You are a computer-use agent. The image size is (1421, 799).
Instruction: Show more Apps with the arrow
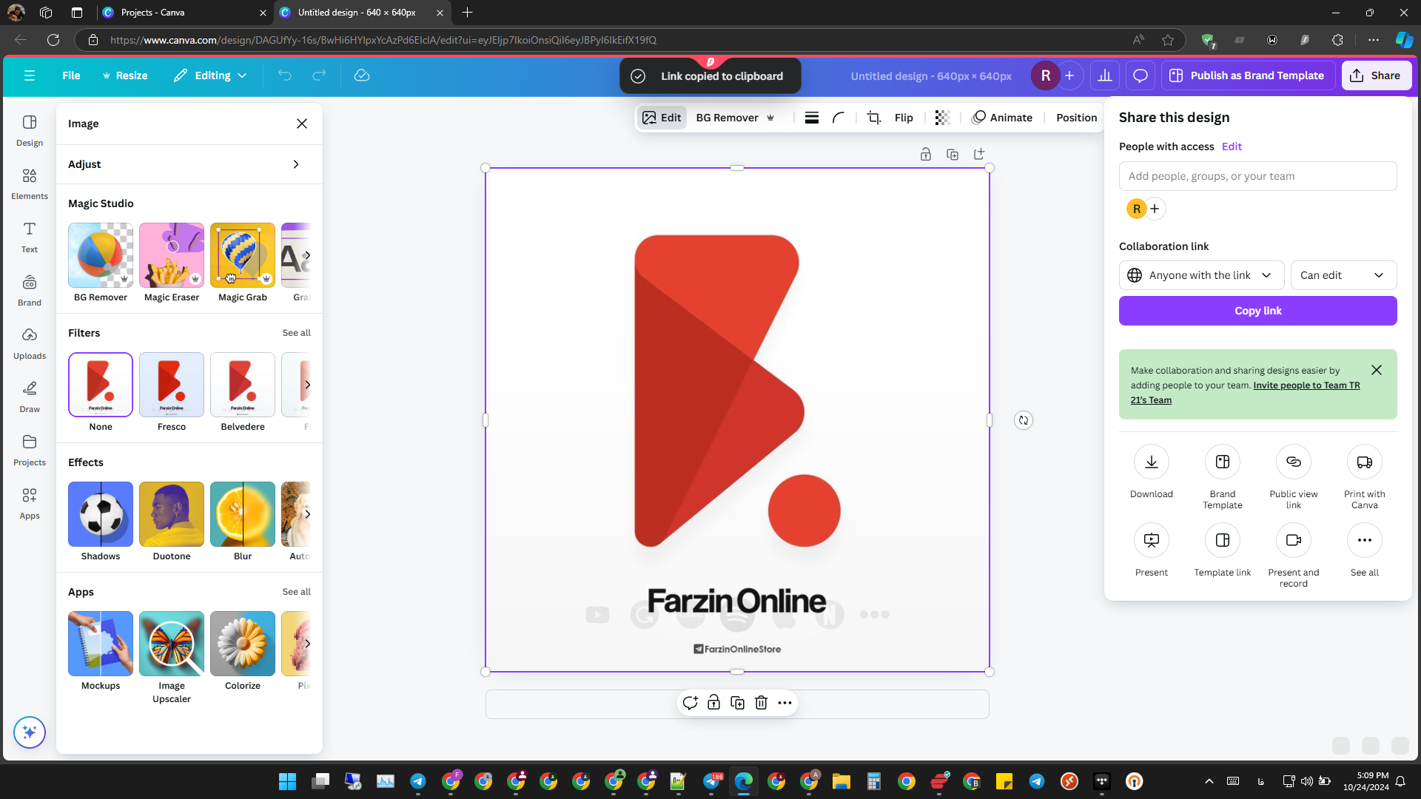pos(307,644)
